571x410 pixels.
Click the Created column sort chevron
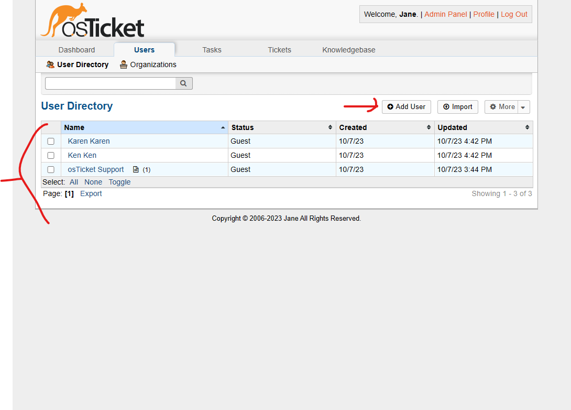[430, 127]
